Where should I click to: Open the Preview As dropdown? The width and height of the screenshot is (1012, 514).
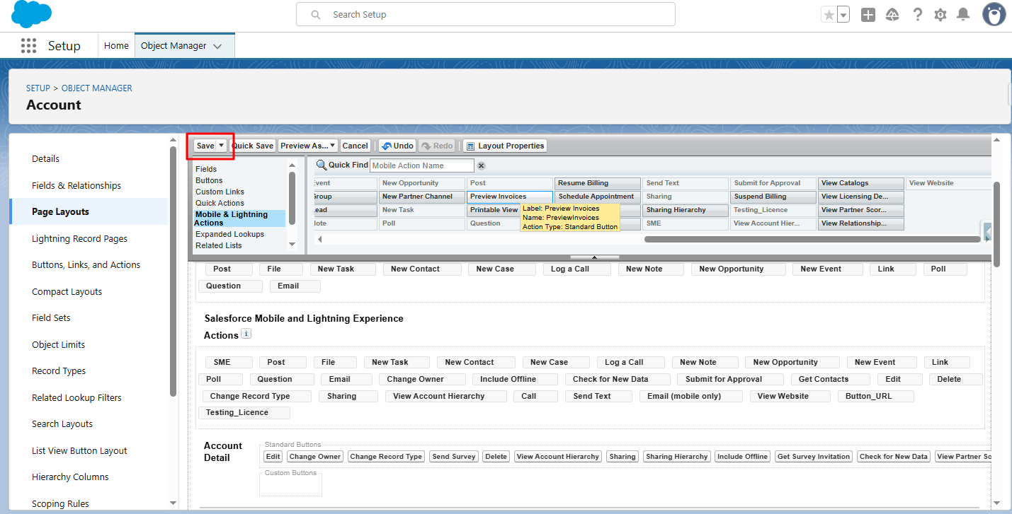[x=307, y=146]
